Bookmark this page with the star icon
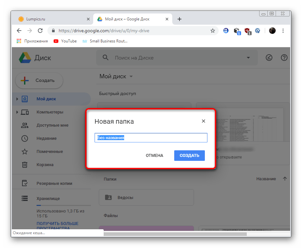 (x=213, y=31)
